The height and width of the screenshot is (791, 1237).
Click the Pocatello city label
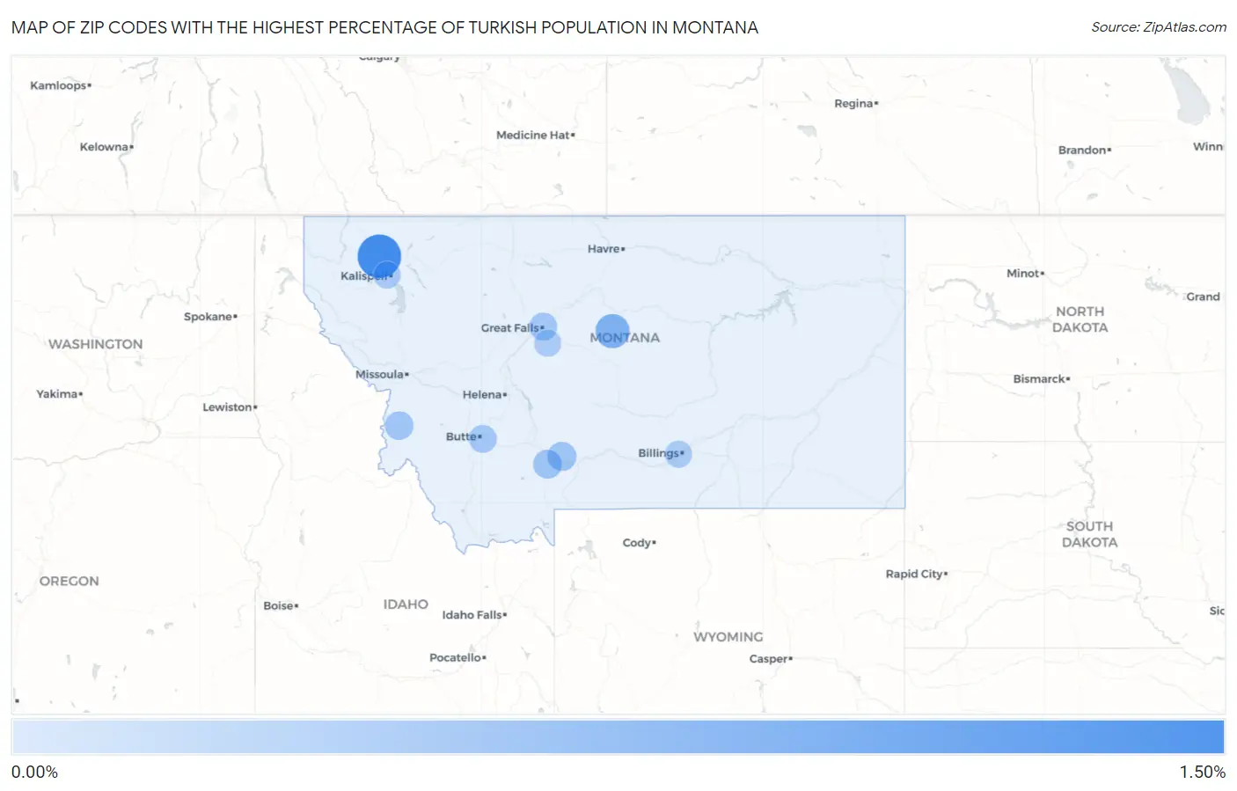pyautogui.click(x=457, y=657)
